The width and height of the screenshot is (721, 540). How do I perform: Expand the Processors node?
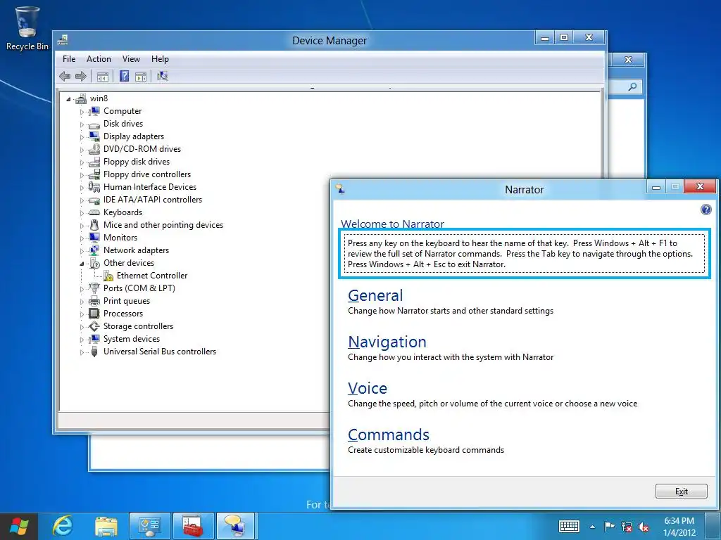pyautogui.click(x=82, y=314)
